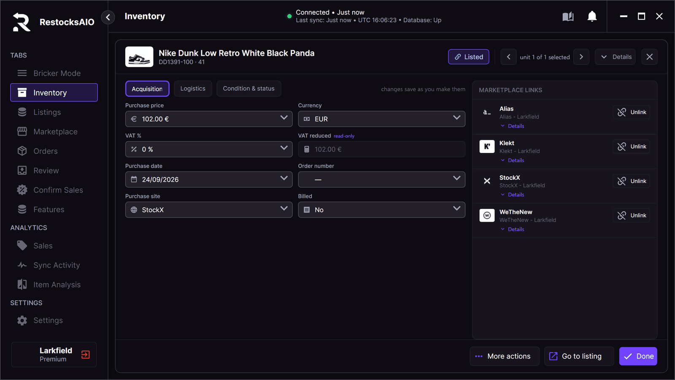Open Sync Activity page

point(54,265)
